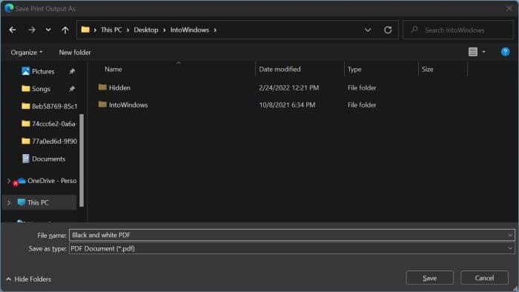Click the date 10/8/2021 6:34 PM cell
The width and height of the screenshot is (519, 292).
coord(287,105)
